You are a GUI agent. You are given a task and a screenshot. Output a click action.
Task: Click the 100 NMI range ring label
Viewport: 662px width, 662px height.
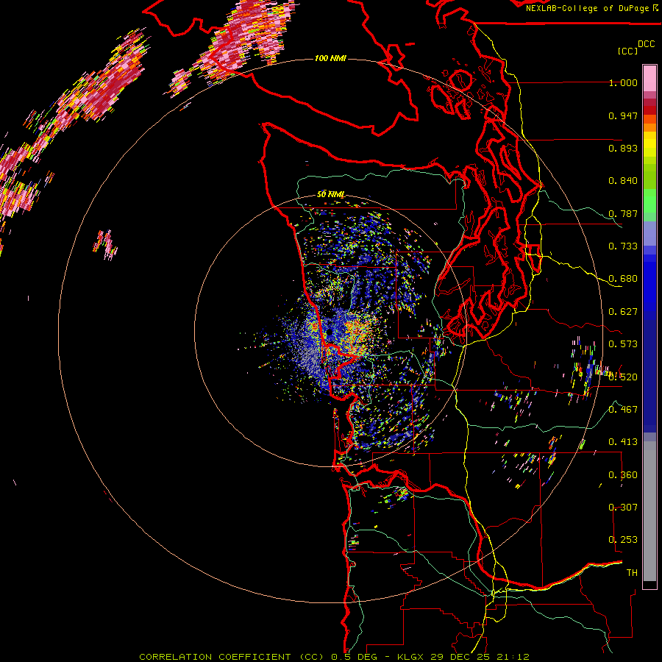(330, 58)
